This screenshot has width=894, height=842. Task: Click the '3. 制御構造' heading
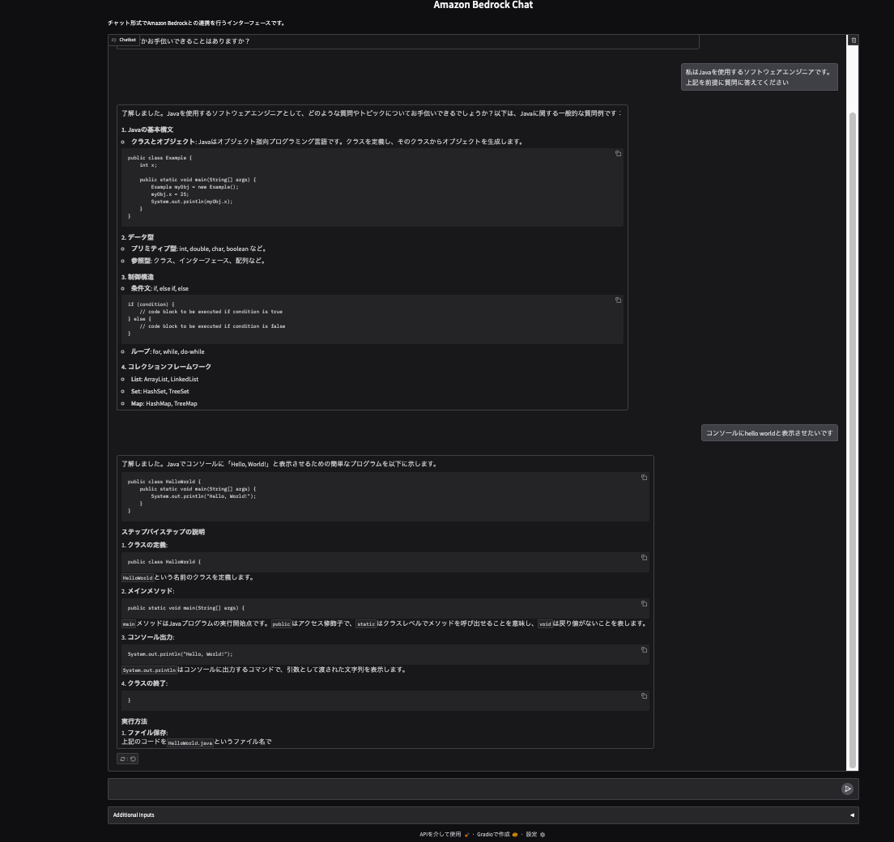point(138,277)
